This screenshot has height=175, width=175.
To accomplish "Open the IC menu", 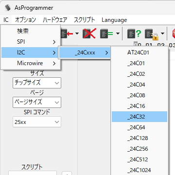I will [6, 20].
